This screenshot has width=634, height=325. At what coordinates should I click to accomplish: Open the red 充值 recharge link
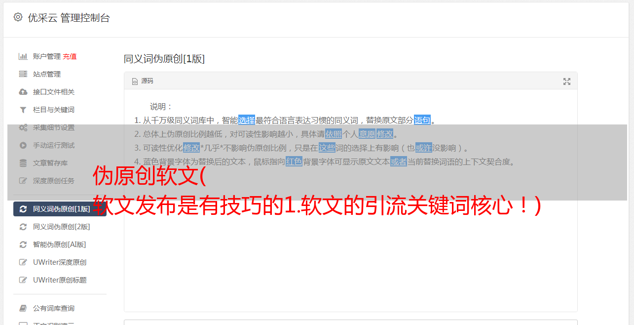pyautogui.click(x=70, y=56)
